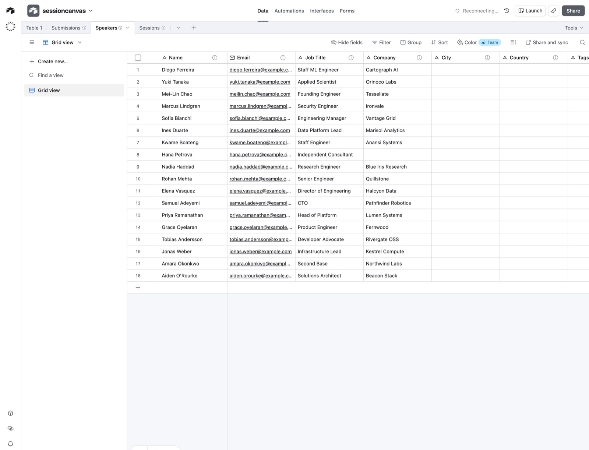Open the help question mark icon
589x450 pixels.
pyautogui.click(x=10, y=413)
